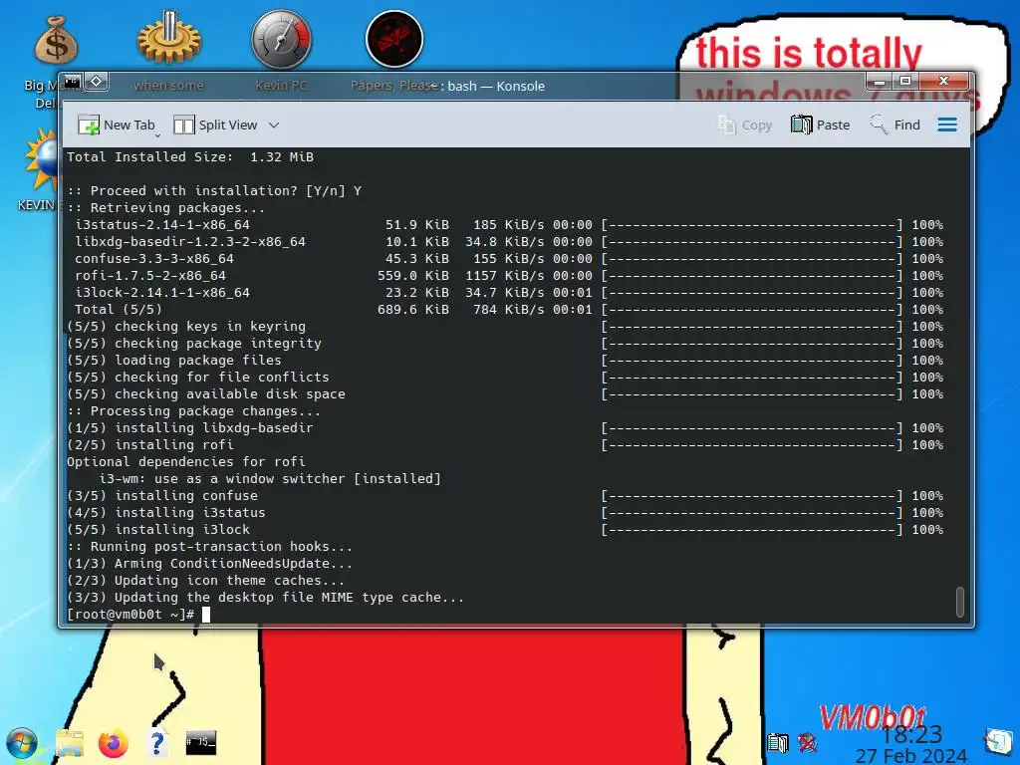The height and width of the screenshot is (765, 1020).
Task: Click '(3/3) Updating the desktop file MIME type cache...'
Action: 265,597
